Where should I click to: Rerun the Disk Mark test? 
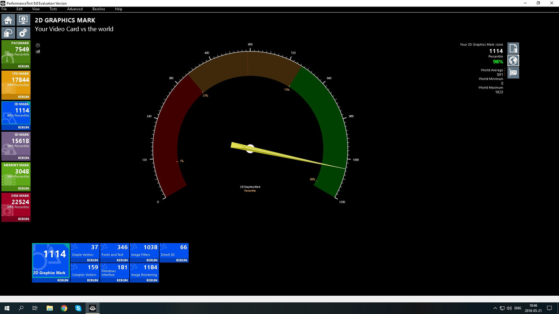coord(24,219)
